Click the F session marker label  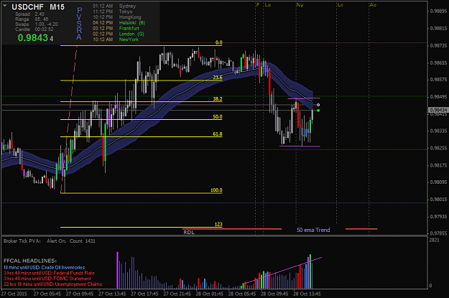tap(258, 5)
